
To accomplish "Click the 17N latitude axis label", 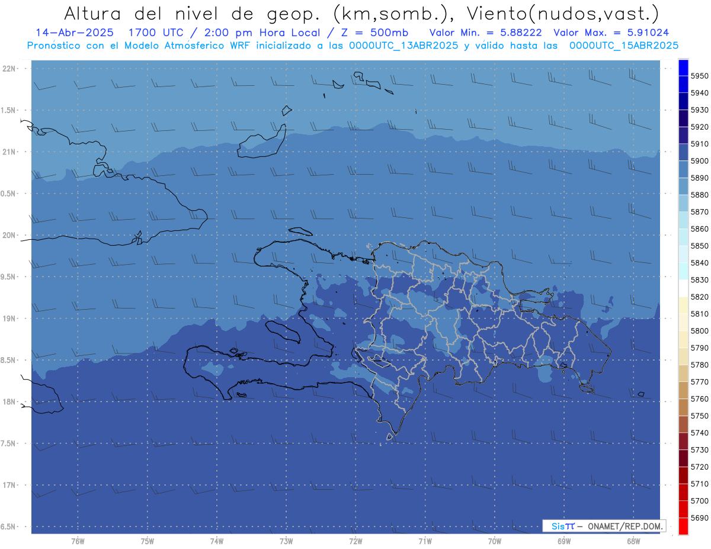I will point(9,485).
